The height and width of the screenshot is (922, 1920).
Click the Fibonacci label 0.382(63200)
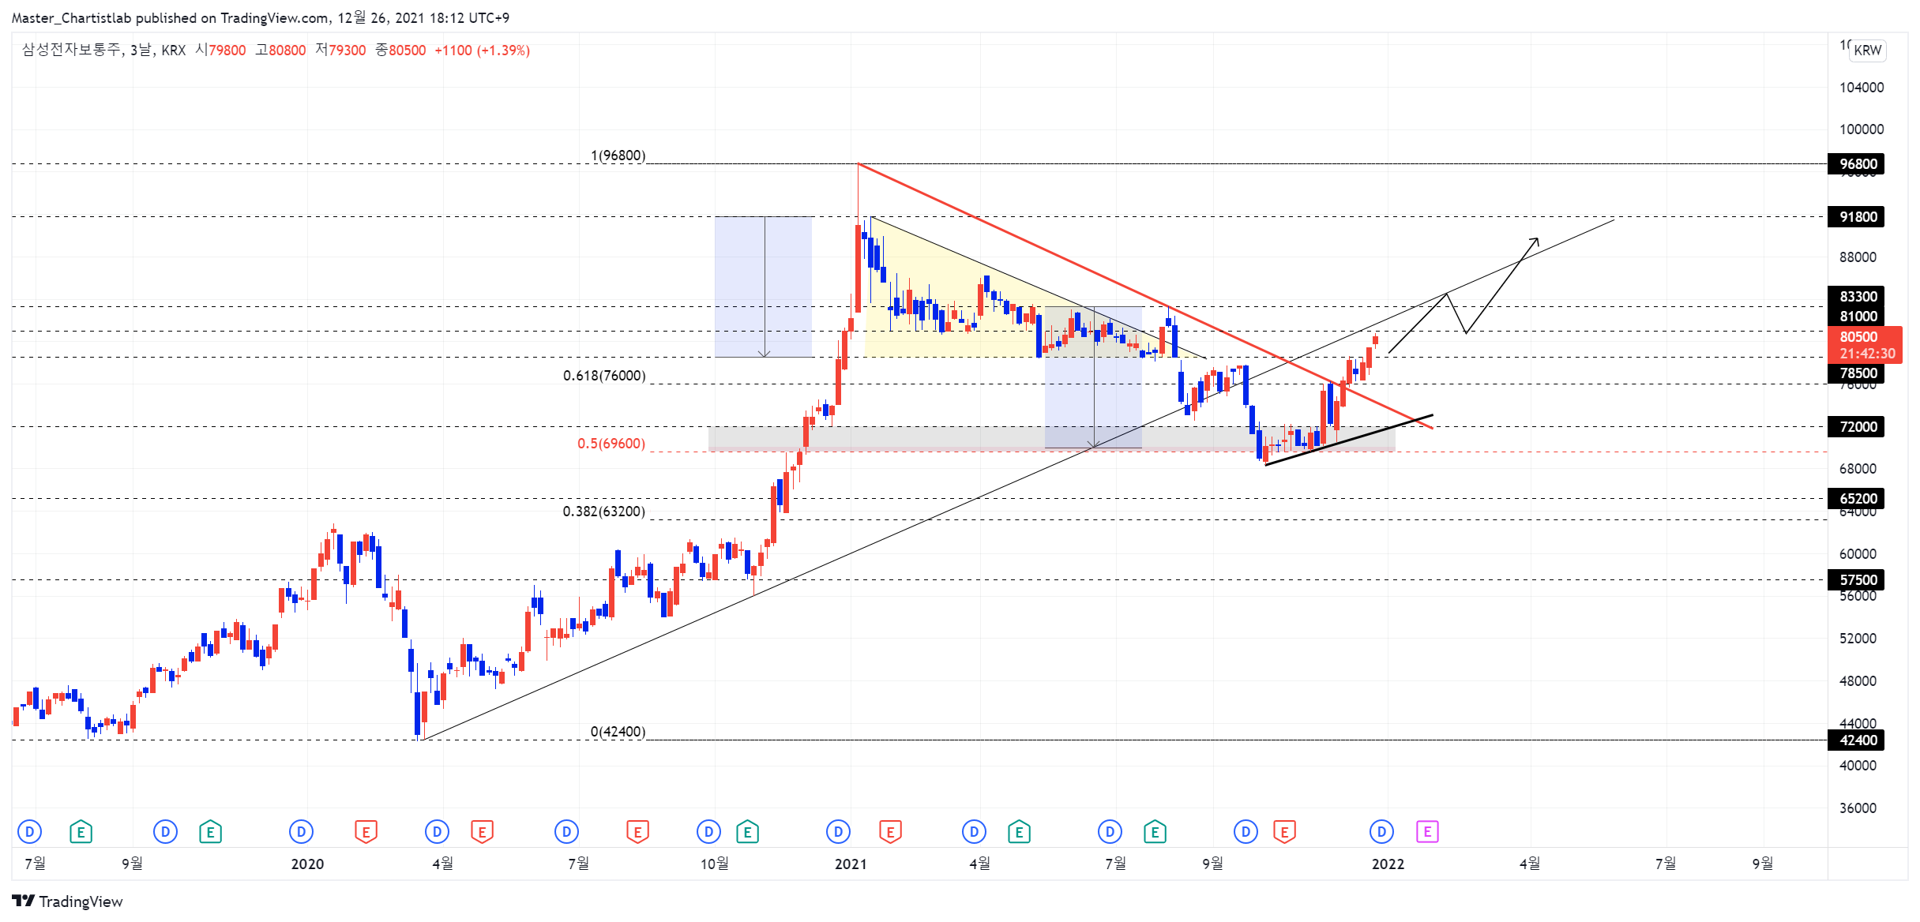(604, 512)
